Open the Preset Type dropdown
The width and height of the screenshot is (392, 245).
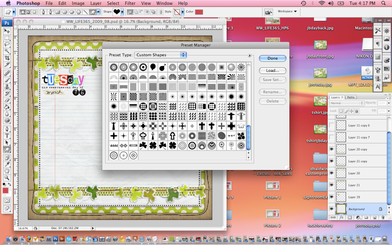tap(160, 55)
